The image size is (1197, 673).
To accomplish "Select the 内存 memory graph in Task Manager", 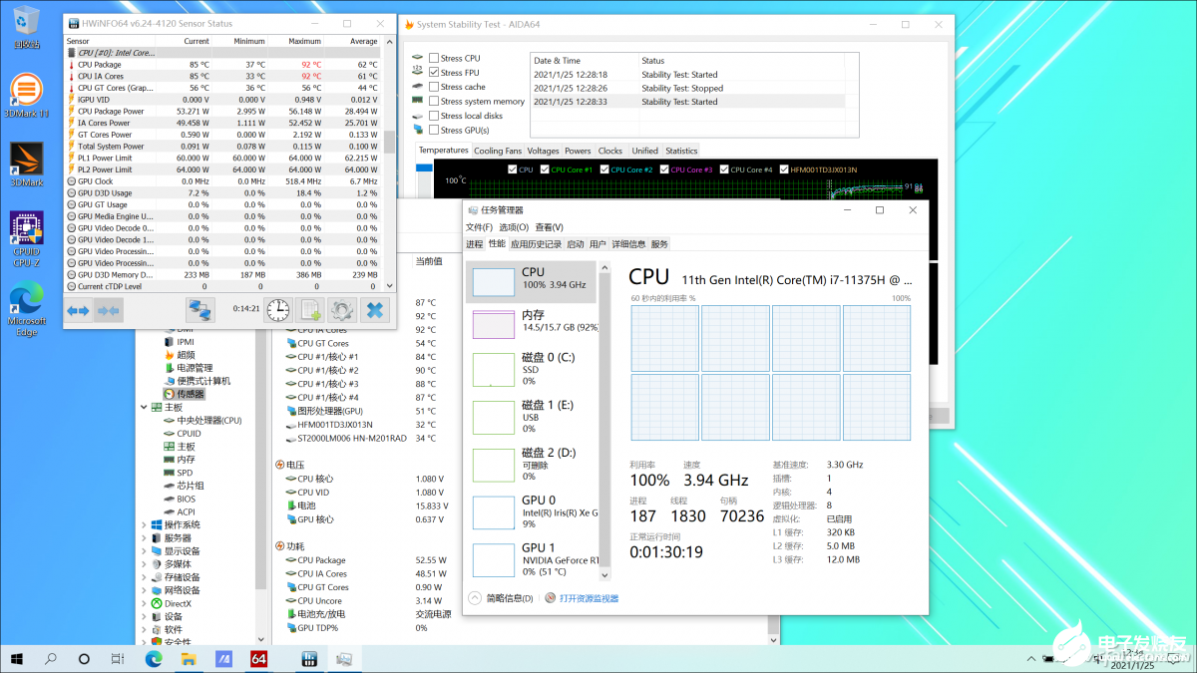I will [531, 324].
